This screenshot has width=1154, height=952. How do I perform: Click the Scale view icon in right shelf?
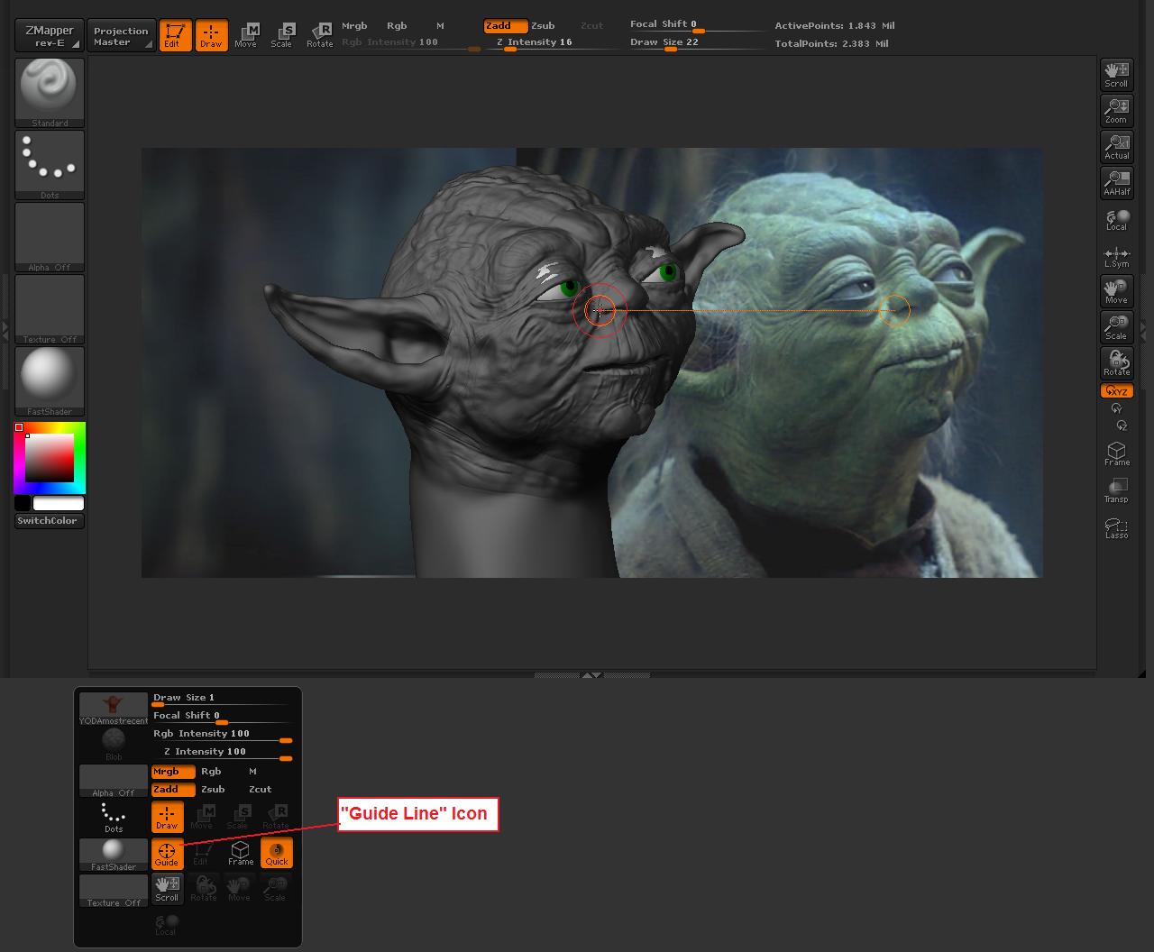click(x=1116, y=327)
